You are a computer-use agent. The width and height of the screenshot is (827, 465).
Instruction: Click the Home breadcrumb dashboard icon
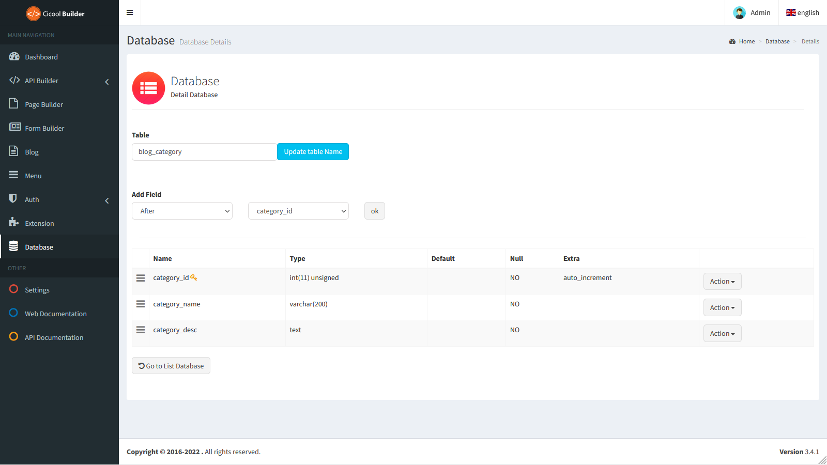coord(732,41)
